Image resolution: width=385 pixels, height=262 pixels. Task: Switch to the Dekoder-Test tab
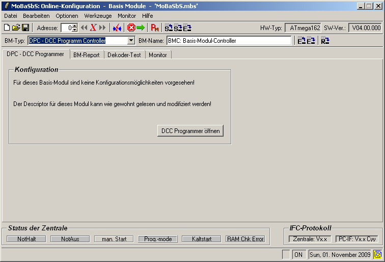[x=124, y=55]
